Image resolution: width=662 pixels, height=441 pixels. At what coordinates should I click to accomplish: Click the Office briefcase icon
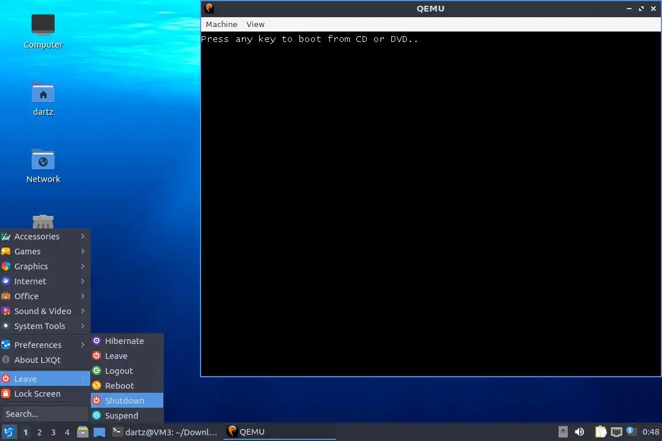6,296
